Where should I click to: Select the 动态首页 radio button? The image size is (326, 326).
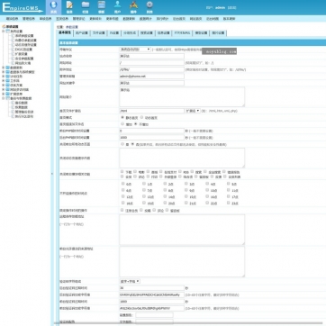click(142, 118)
